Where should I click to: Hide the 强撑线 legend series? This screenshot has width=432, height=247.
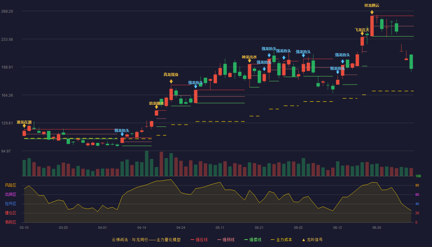coord(253,240)
